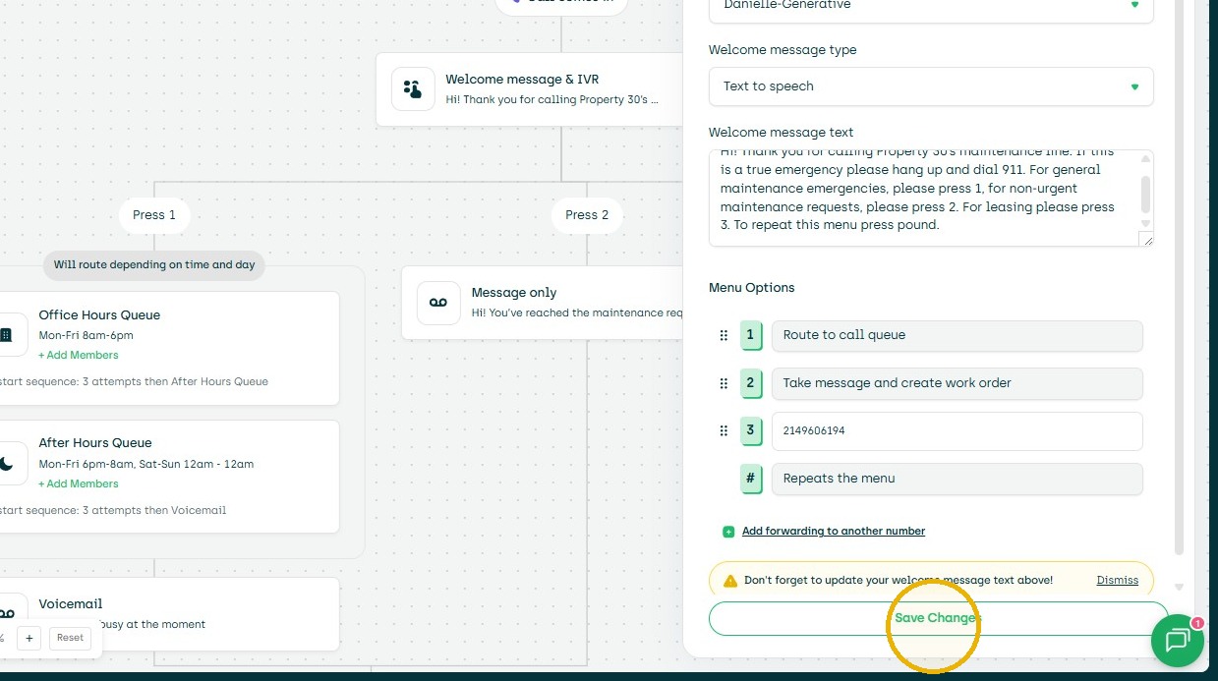
Task: Select the key 1 badge in Menu Options
Action: [x=751, y=335]
